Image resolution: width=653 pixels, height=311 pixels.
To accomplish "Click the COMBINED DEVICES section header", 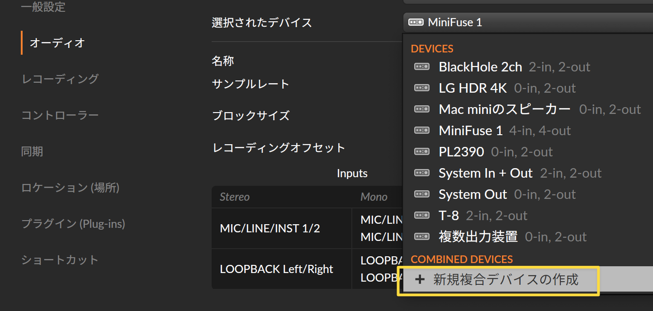I will pyautogui.click(x=462, y=259).
